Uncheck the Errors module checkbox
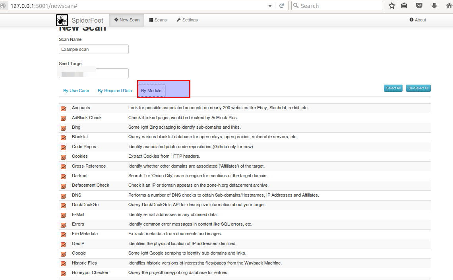The image size is (453, 280). click(x=64, y=225)
